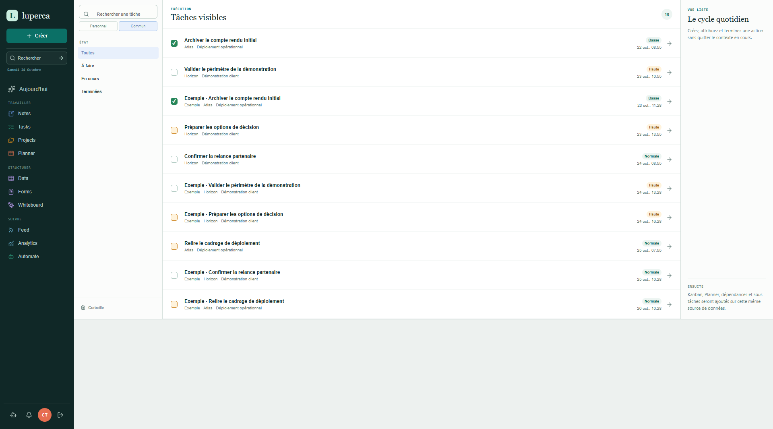Screen dimensions: 773x429
Task: Uncheck 'Archiver le compte rendu initial' task
Action: (x=174, y=43)
